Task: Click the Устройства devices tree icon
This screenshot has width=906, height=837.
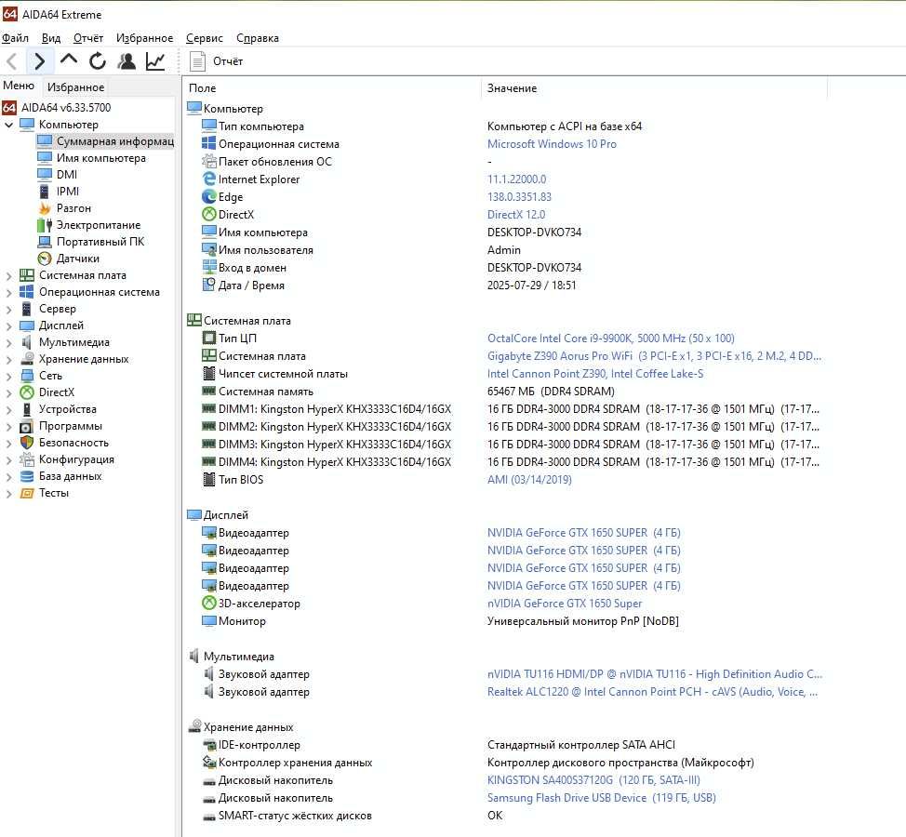Action: click(27, 409)
